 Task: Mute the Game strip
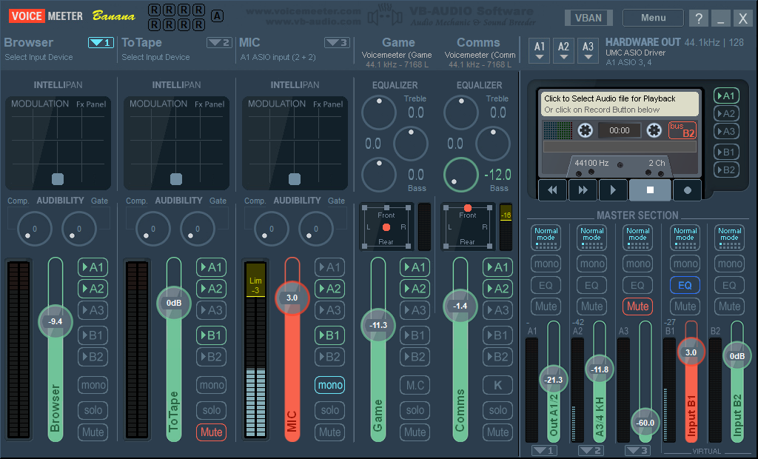tap(415, 432)
